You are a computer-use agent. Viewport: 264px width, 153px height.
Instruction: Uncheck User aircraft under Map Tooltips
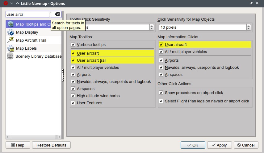pyautogui.click(x=73, y=53)
